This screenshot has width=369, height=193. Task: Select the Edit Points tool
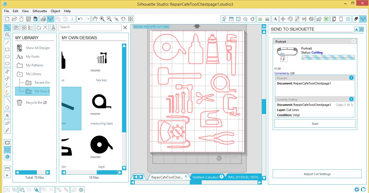[x=7, y=35]
